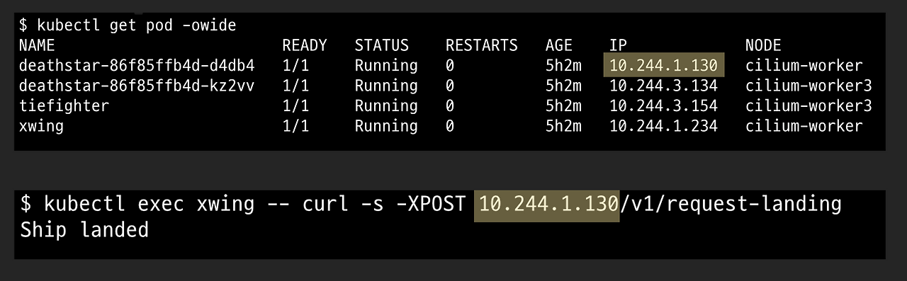The height and width of the screenshot is (281, 907).
Task: Click the RESTARTS column header
Action: click(x=482, y=46)
